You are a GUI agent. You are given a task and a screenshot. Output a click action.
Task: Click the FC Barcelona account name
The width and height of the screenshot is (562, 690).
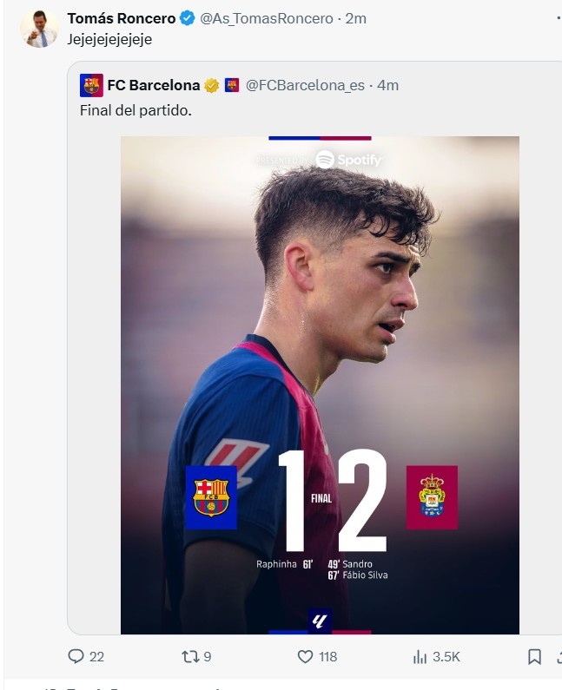coord(153,85)
